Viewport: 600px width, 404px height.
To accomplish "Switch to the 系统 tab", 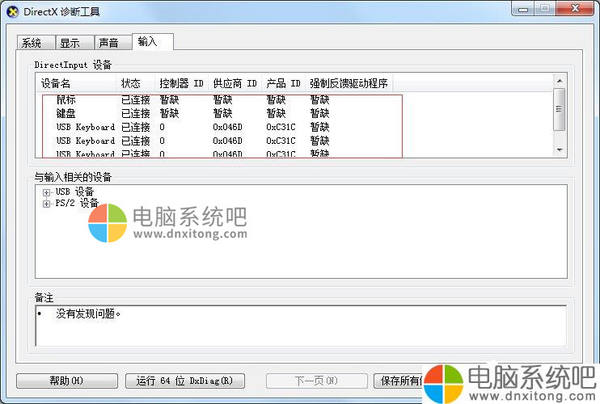I will (x=36, y=43).
